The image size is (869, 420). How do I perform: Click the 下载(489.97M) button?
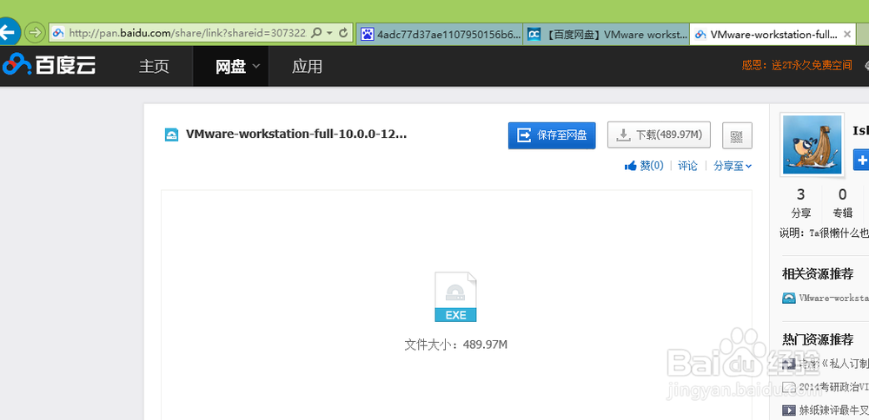659,135
